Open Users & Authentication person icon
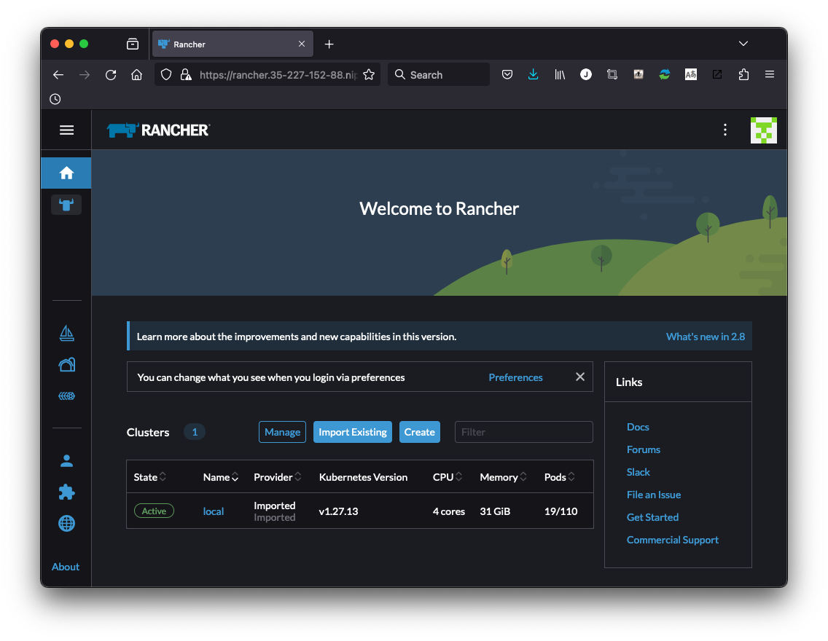 66,460
